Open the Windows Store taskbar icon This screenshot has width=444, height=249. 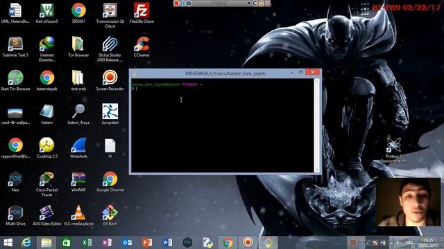point(66,243)
